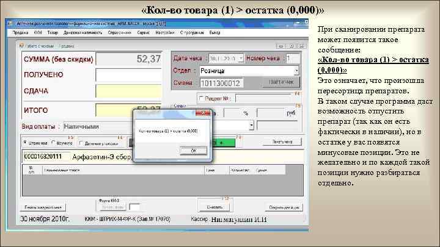Viewport: 440px width, 247px height.
Task: Click the Цена column header
Action: tap(216, 170)
